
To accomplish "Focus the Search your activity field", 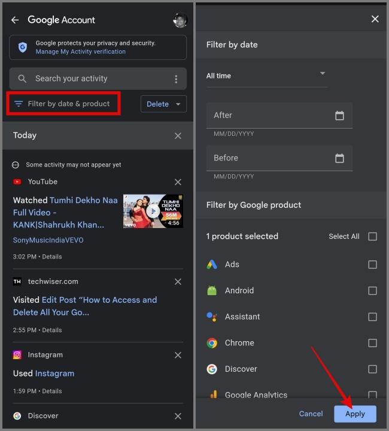I will pyautogui.click(x=98, y=78).
